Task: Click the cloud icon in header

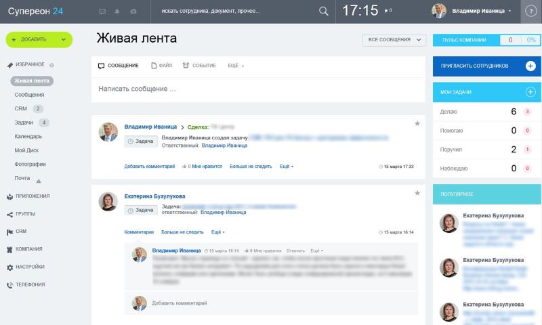Action: click(x=133, y=12)
